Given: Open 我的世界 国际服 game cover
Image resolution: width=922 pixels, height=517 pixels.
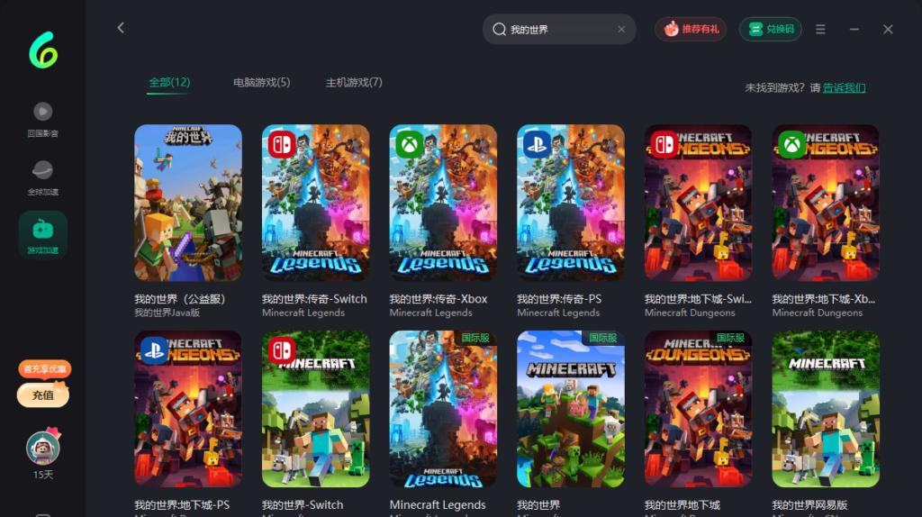Looking at the screenshot, I should click(571, 409).
